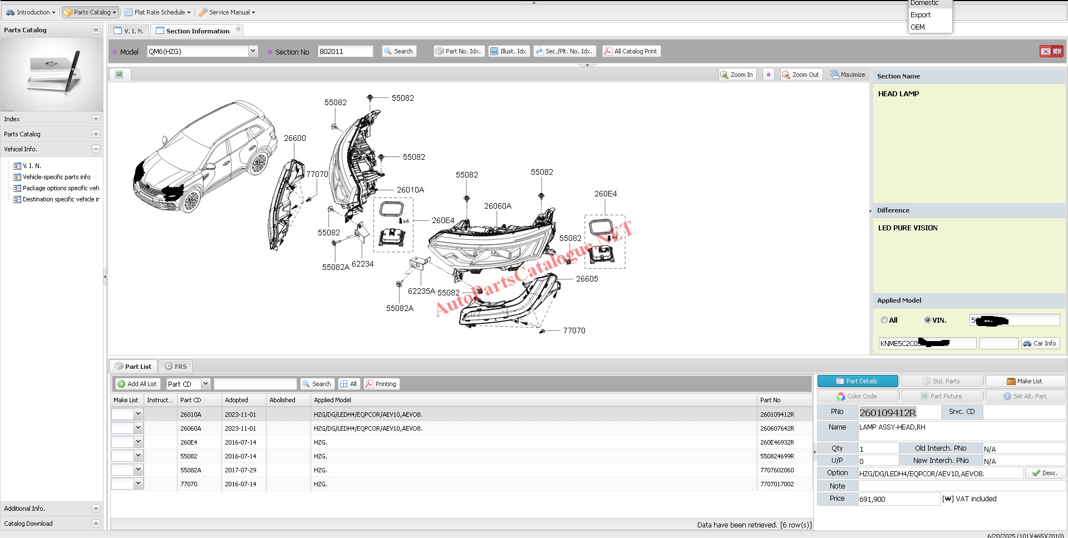Open the Color Code panel

[857, 396]
